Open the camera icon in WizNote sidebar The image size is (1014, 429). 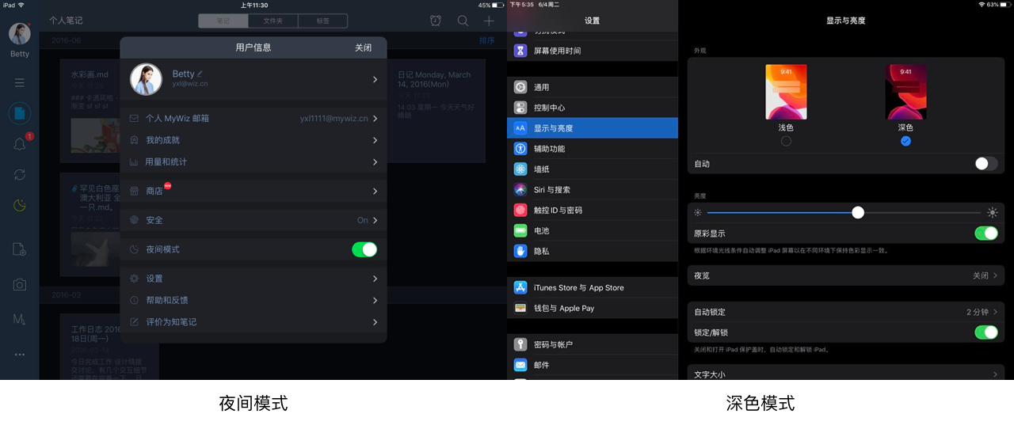20,285
